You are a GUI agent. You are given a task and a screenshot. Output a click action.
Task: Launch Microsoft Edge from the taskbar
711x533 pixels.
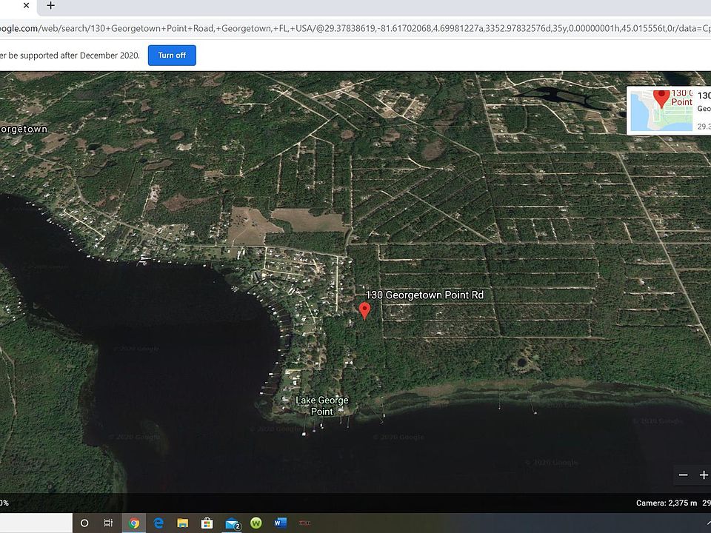click(158, 523)
